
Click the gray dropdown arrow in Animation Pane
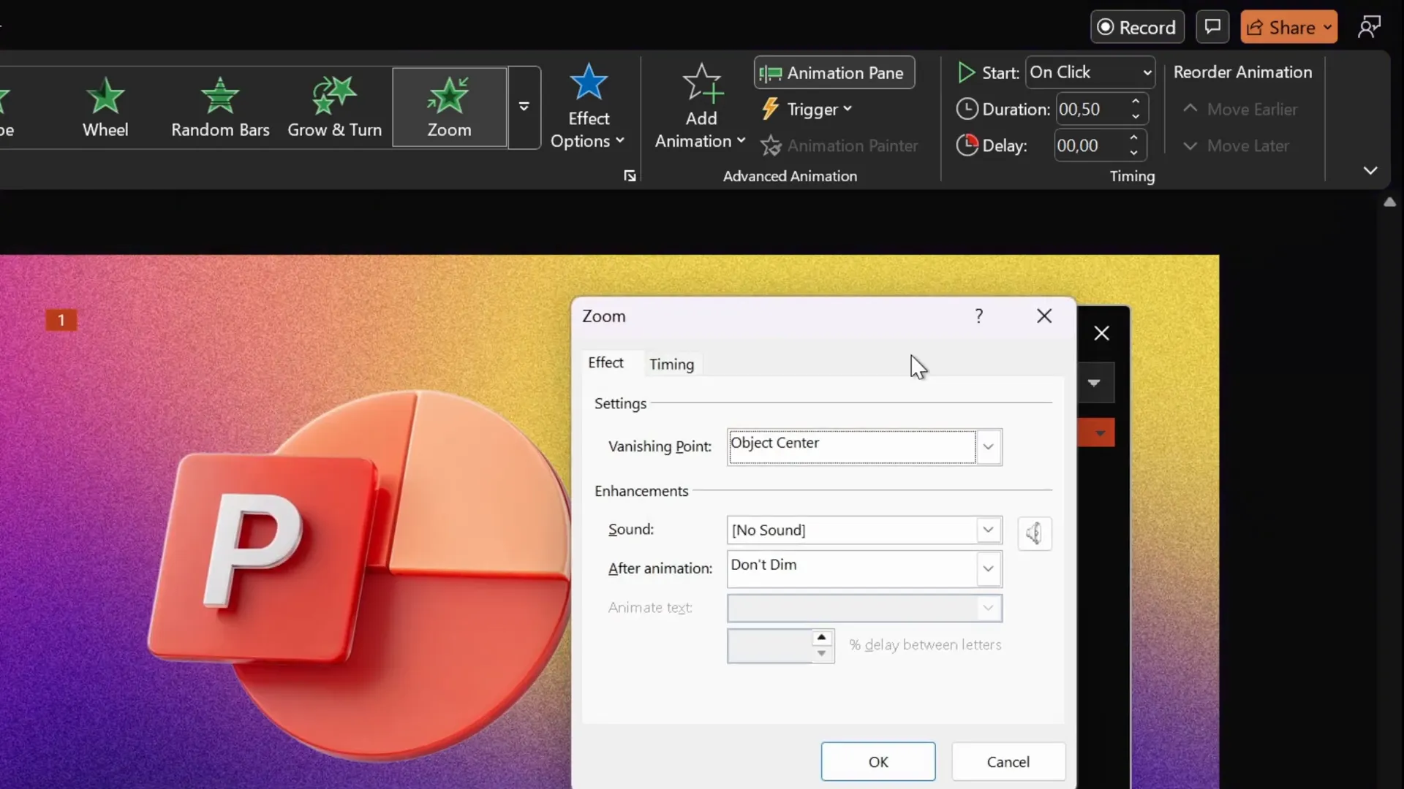coord(1094,383)
